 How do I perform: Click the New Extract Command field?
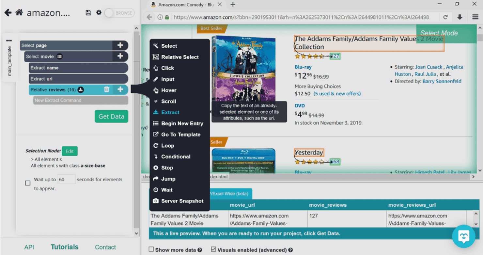[x=81, y=100]
